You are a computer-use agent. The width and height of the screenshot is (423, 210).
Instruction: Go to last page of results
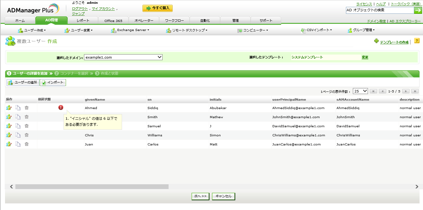coord(415,91)
